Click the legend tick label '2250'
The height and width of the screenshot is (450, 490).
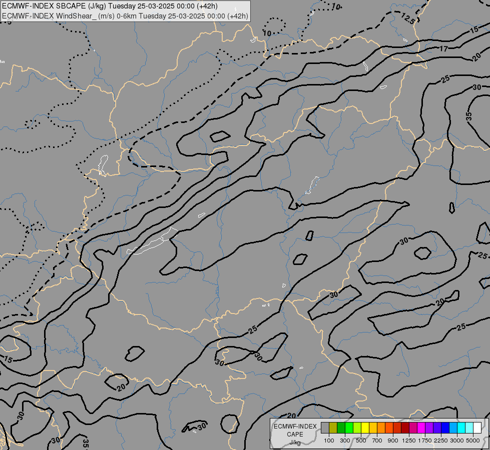click(441, 440)
